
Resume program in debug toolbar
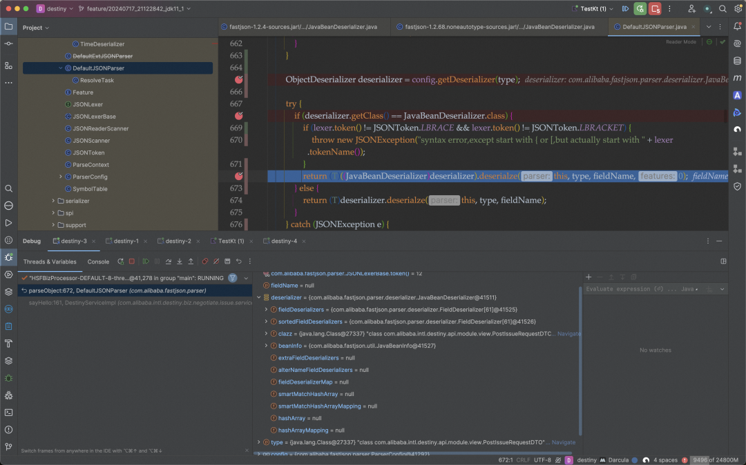(146, 261)
